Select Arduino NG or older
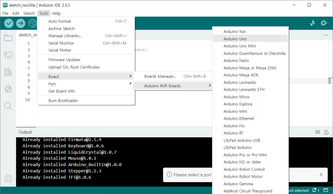Image resolution: width=333 pixels, height=194 pixels. coord(250,162)
